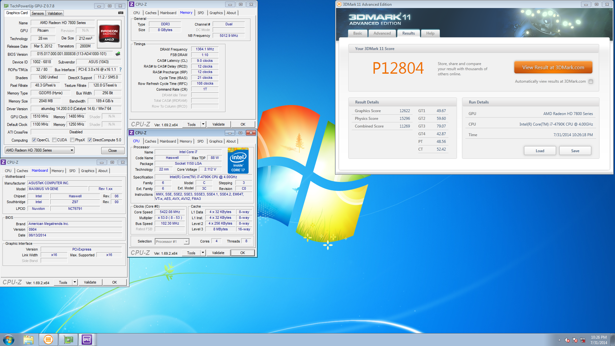Image resolution: width=615 pixels, height=346 pixels.
Task: Click the Intel inside Core i7 logo
Action: coord(238,161)
